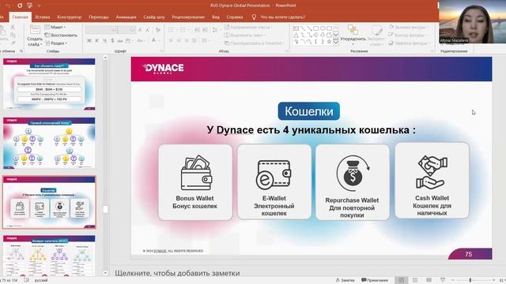506x284 pixels.
Task: Click Заметки button in status bar
Action: [x=346, y=280]
